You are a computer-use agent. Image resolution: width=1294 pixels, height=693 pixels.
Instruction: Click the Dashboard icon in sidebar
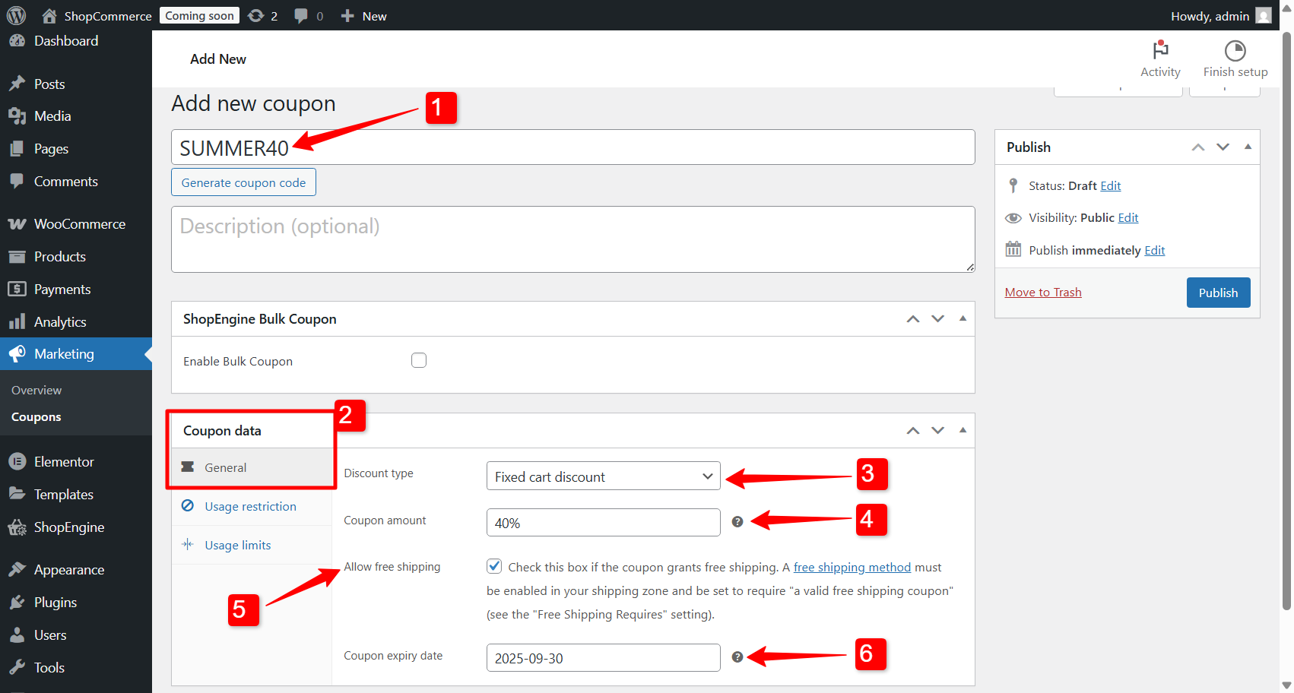point(17,41)
